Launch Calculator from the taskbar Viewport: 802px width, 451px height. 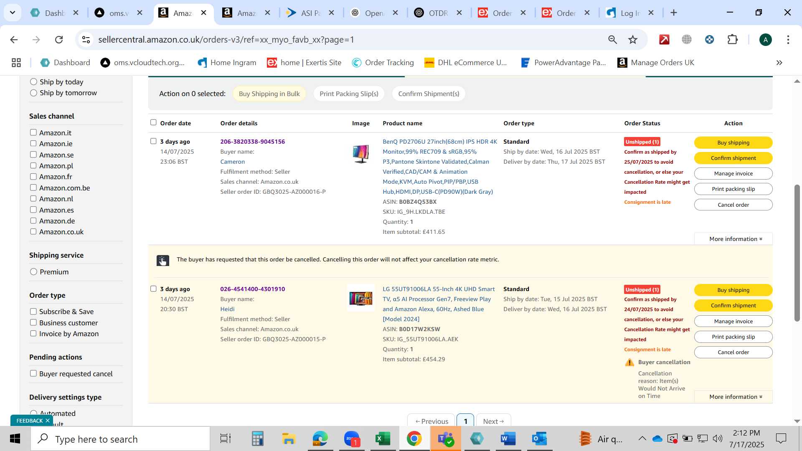pos(257,439)
